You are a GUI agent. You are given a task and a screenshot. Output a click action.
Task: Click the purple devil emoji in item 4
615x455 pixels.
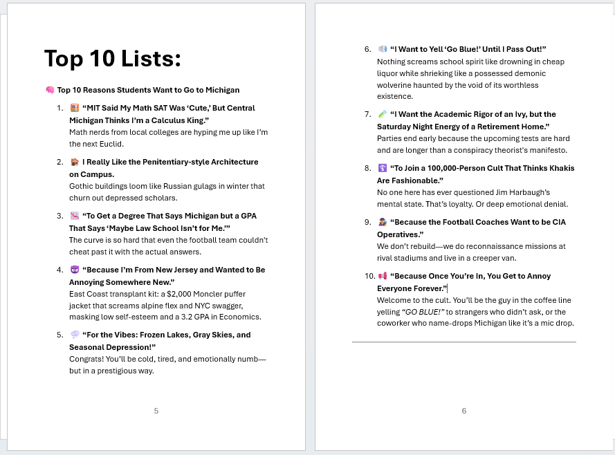pos(75,270)
